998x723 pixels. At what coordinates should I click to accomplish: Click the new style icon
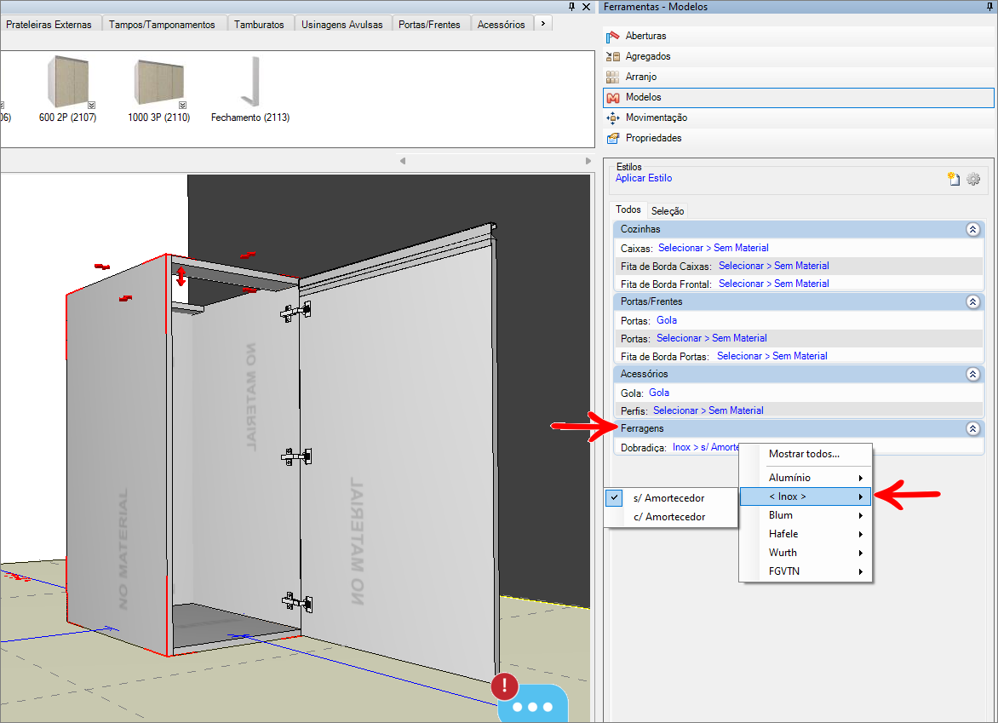point(955,179)
